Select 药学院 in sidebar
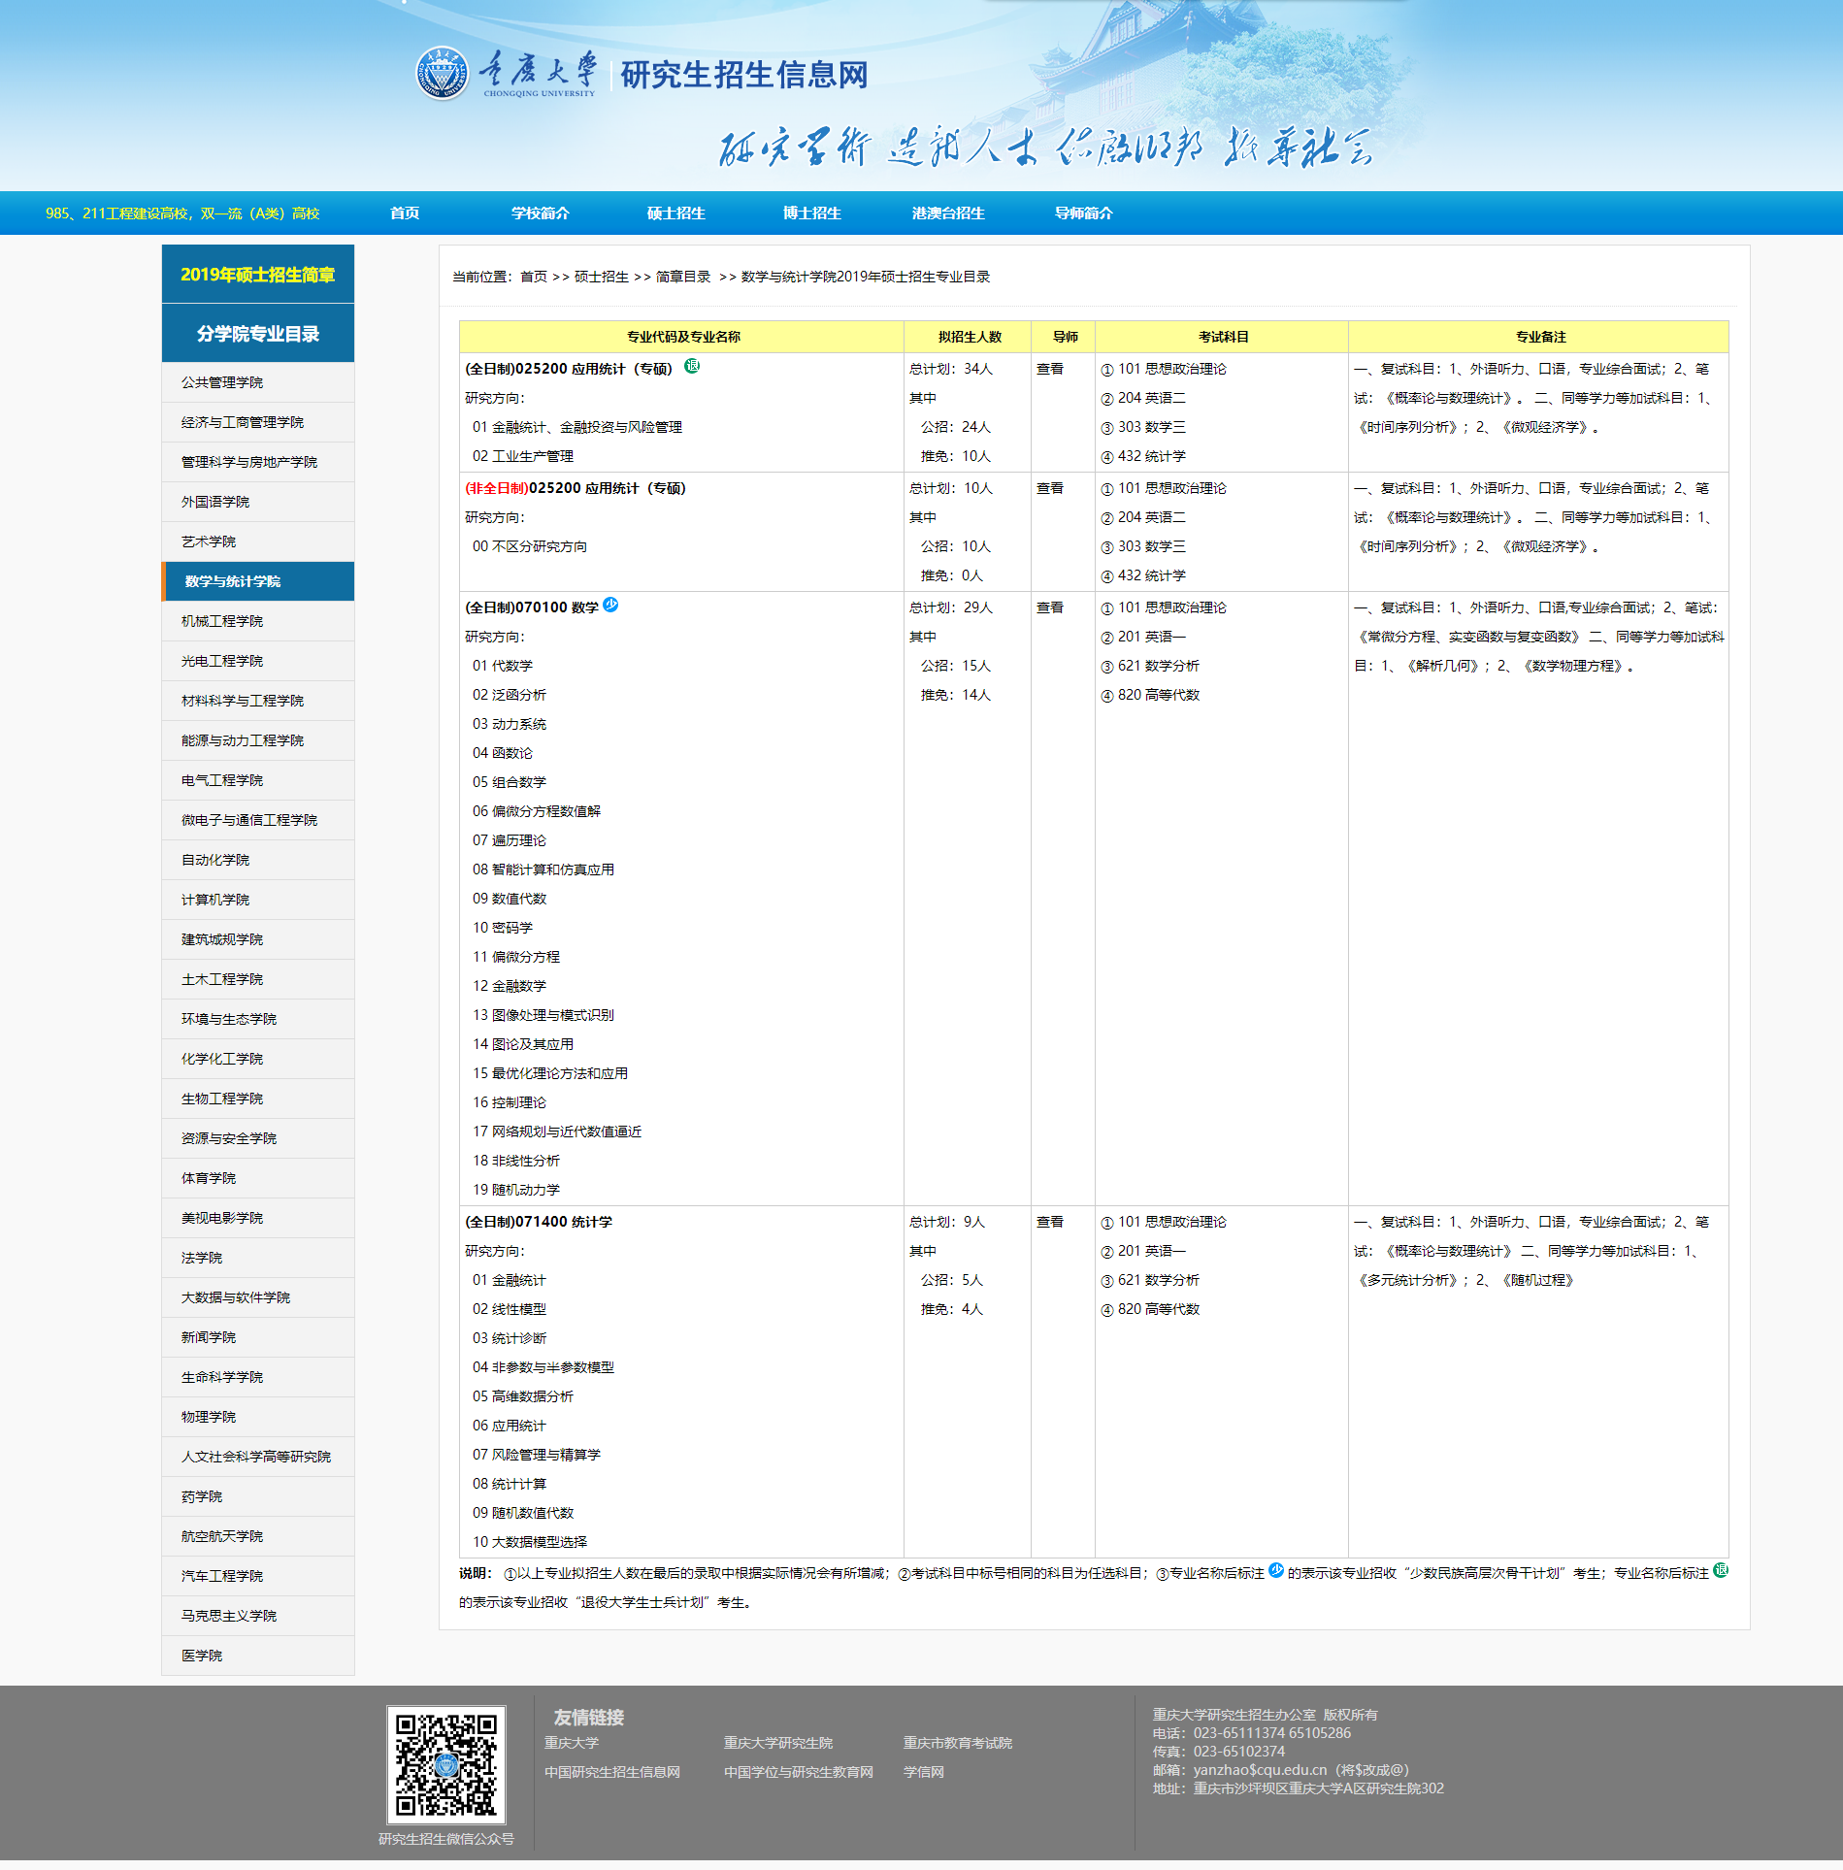The image size is (1843, 1870). click(x=258, y=1496)
